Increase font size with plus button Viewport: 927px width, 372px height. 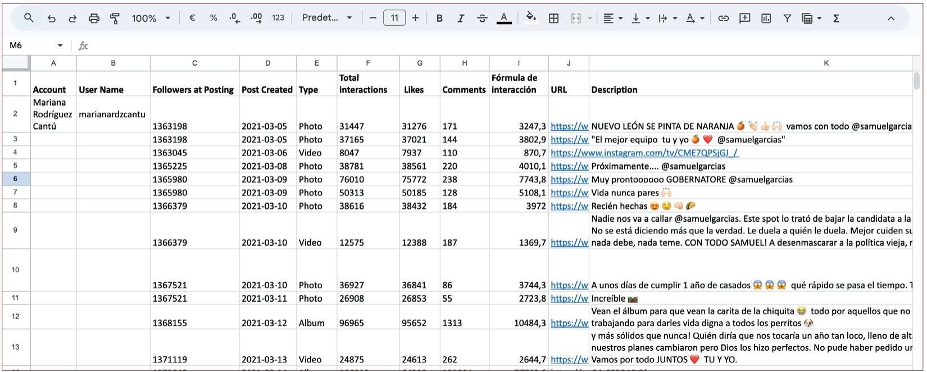[415, 18]
